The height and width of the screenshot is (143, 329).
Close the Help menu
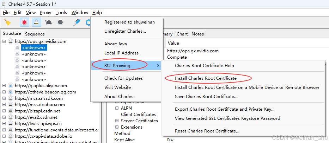97,13
